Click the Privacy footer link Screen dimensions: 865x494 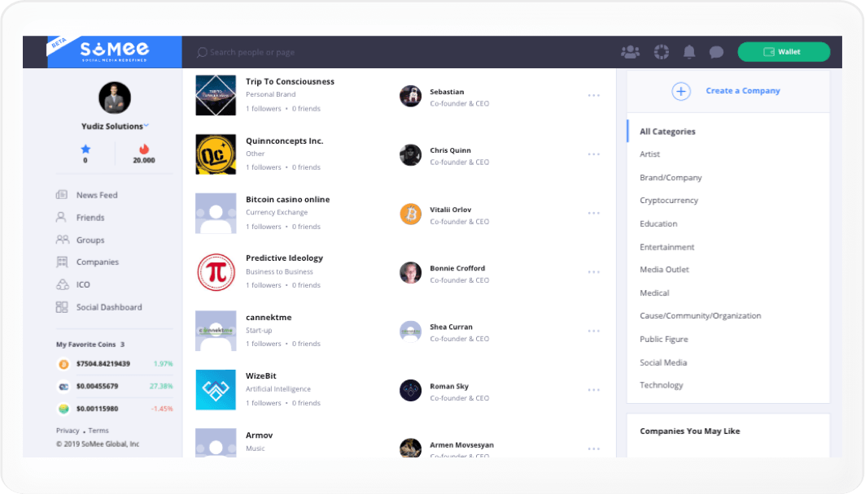68,431
